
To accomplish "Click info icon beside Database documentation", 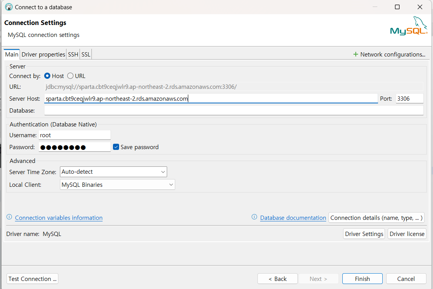I will click(x=254, y=217).
